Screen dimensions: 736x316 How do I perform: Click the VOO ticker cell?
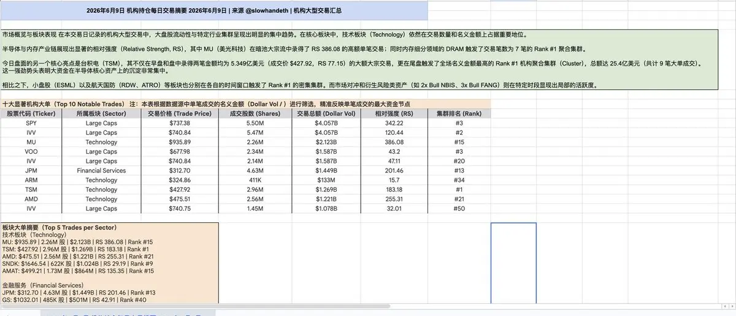(x=31, y=151)
